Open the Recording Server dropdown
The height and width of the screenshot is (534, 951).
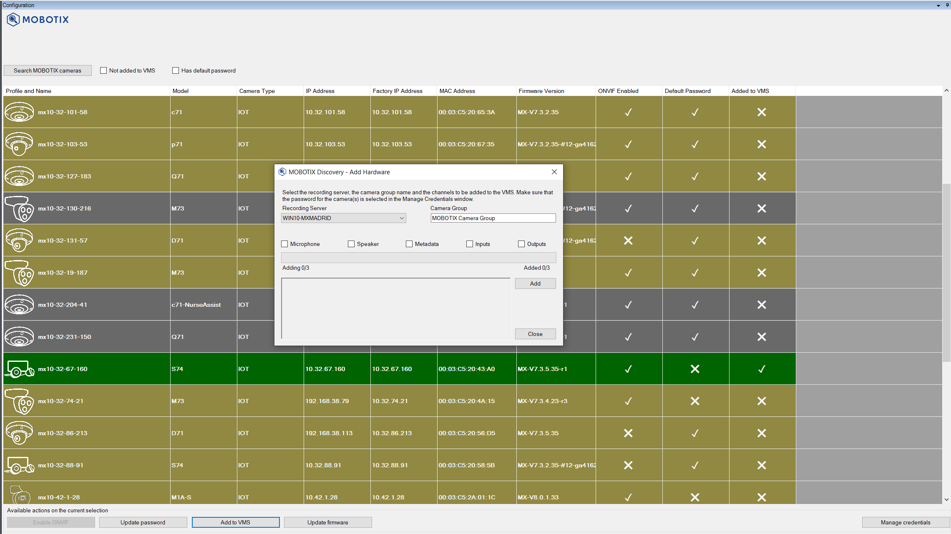(344, 218)
